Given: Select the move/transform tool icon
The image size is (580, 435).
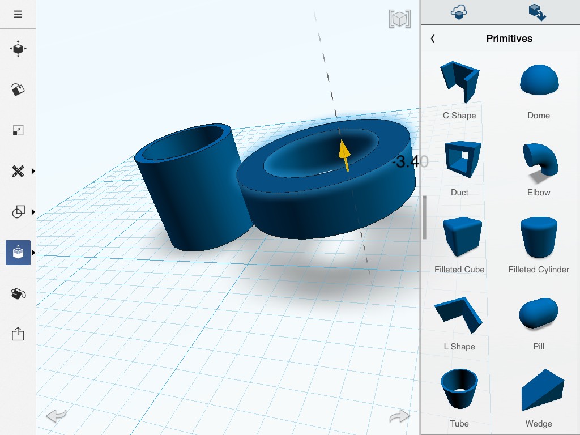Looking at the screenshot, I should tap(18, 49).
